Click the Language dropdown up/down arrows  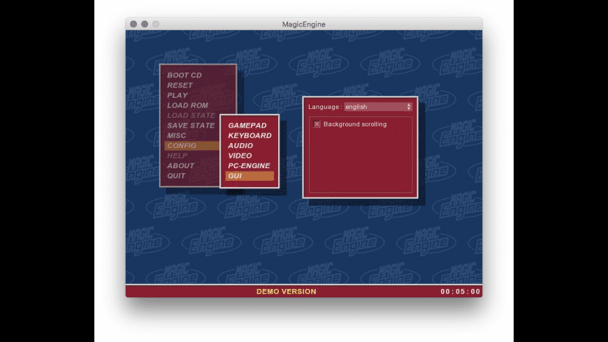point(409,107)
